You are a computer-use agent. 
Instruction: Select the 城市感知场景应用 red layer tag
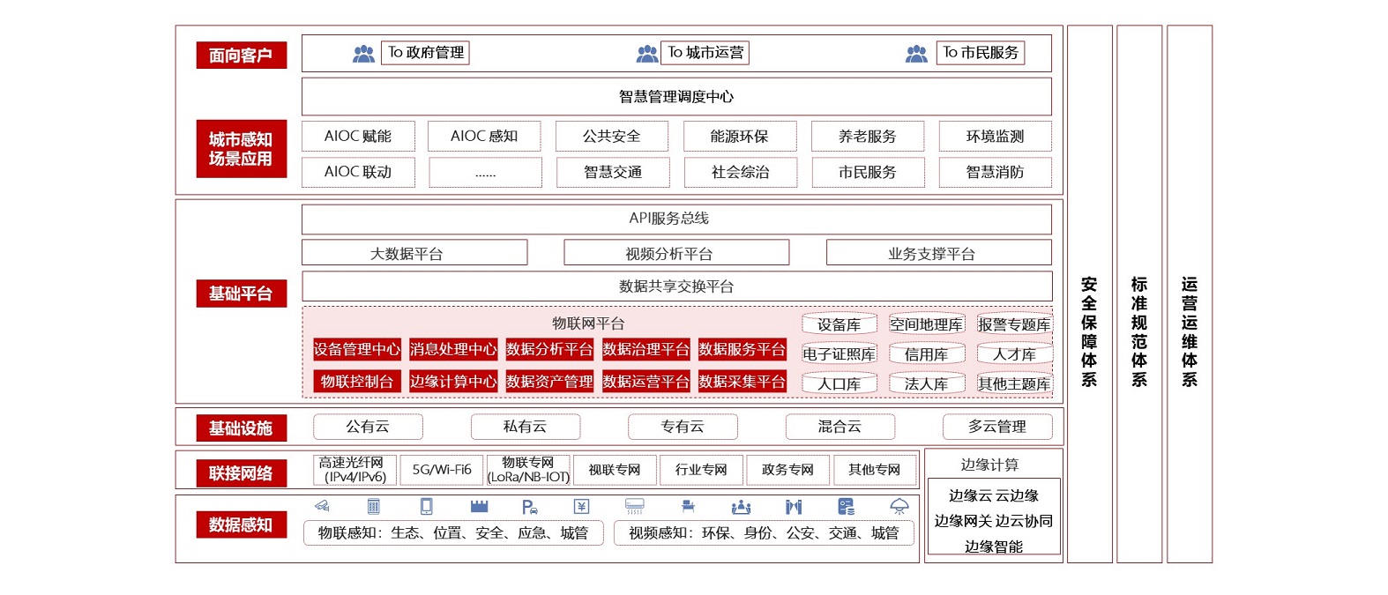pyautogui.click(x=241, y=149)
